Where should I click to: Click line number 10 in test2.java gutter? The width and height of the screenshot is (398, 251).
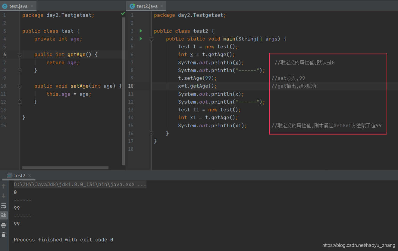pos(130,86)
